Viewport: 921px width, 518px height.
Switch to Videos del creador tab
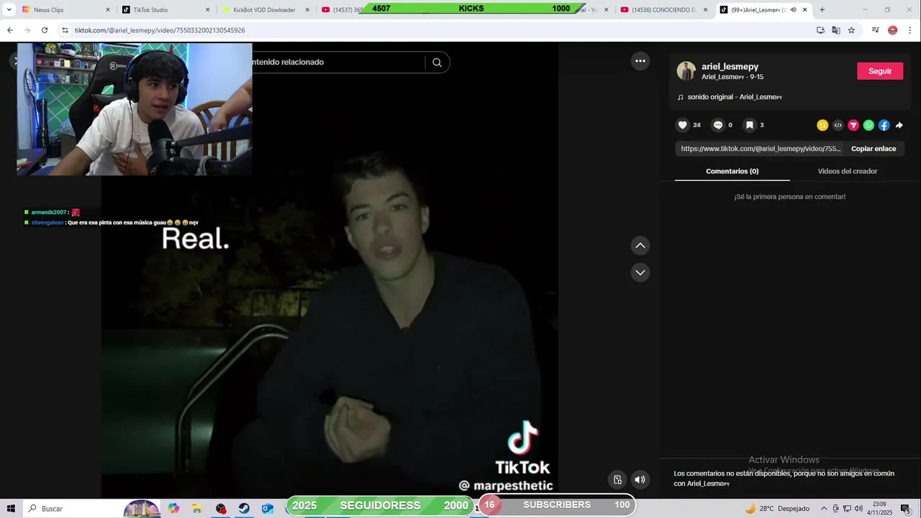[848, 171]
